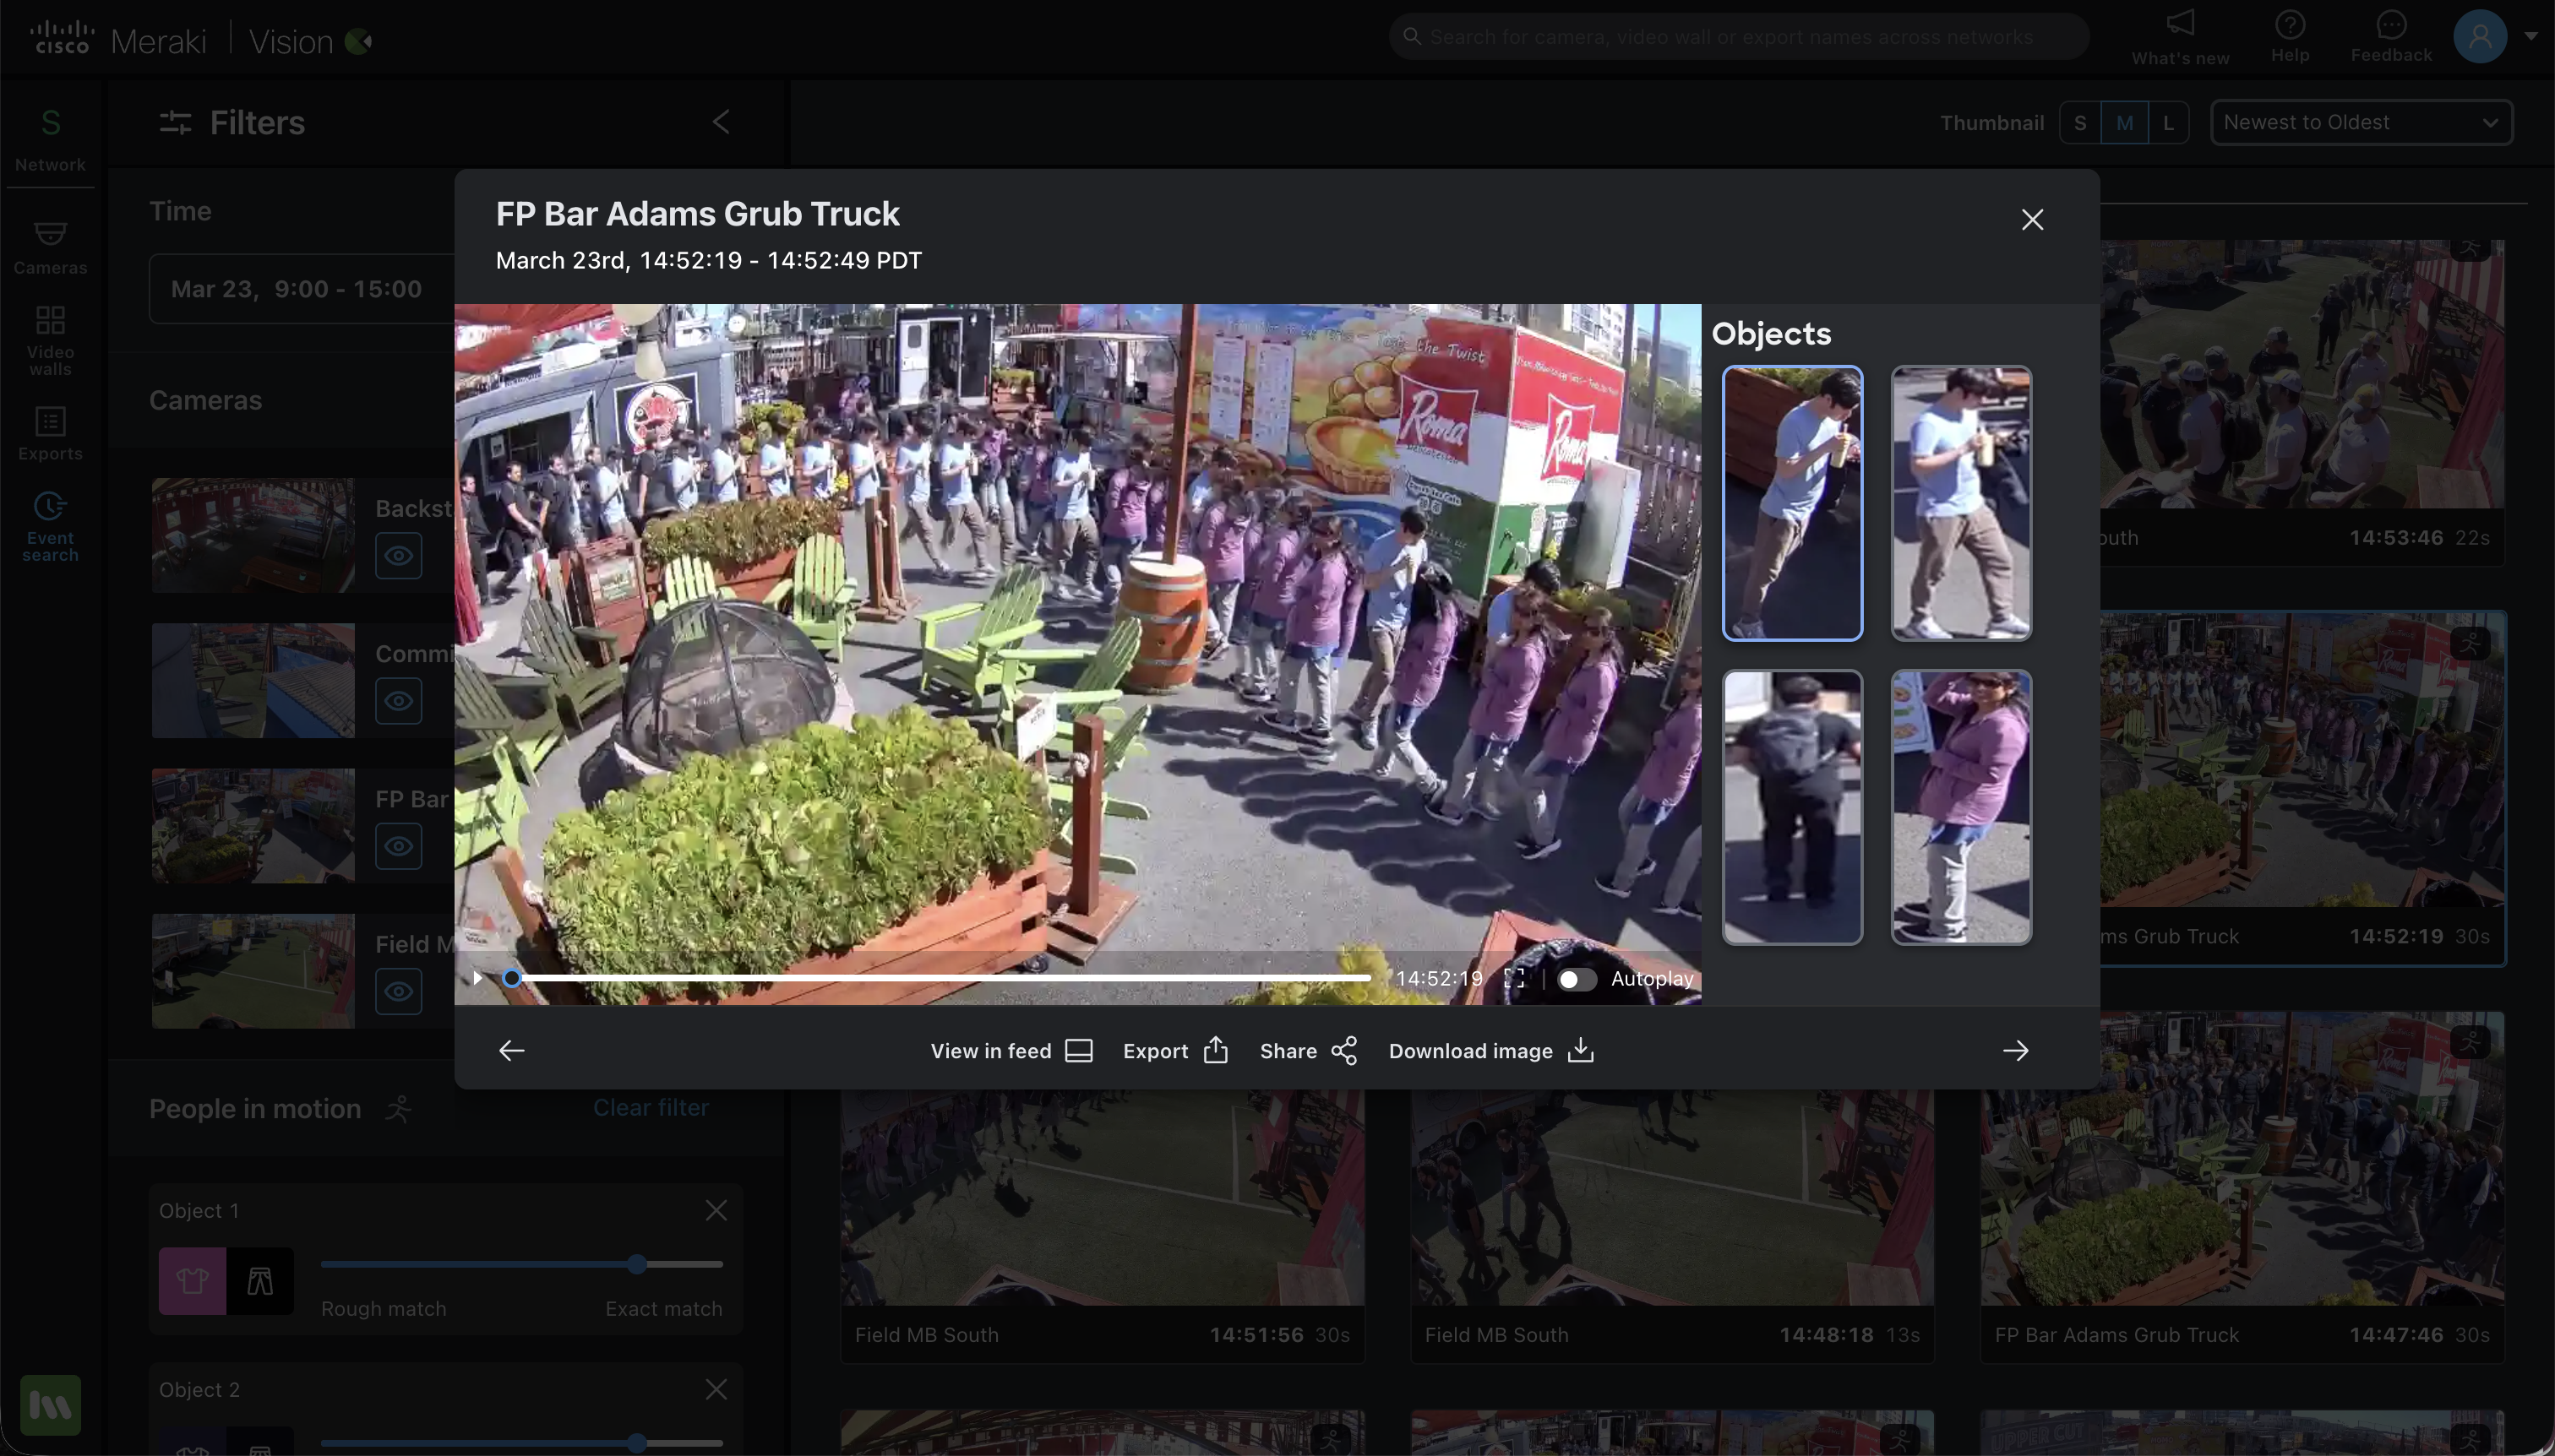The width and height of the screenshot is (2555, 1456).
Task: Open the time range field Mar 23, 9:00 - 15:00
Action: click(x=301, y=289)
